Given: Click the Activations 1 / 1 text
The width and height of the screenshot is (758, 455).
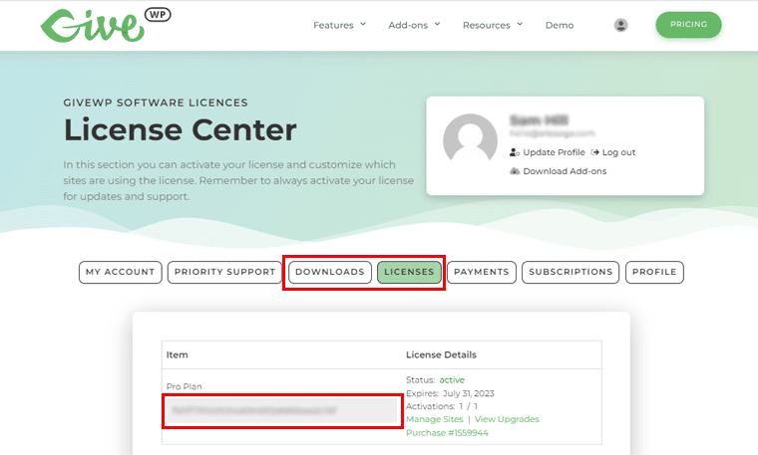Looking at the screenshot, I should (x=442, y=406).
